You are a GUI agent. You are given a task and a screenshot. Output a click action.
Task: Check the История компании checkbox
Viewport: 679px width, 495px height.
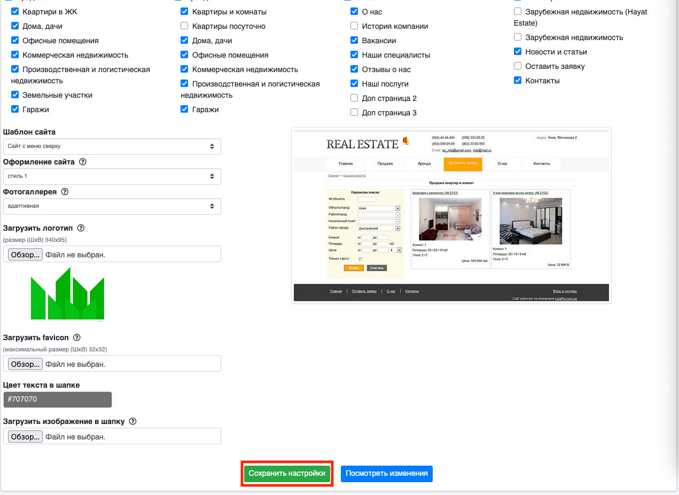pos(354,26)
